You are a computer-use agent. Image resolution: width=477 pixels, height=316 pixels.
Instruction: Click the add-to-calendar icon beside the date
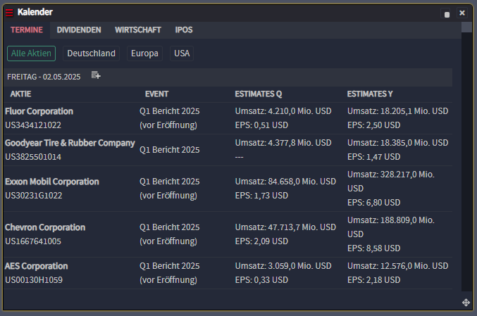click(x=96, y=75)
